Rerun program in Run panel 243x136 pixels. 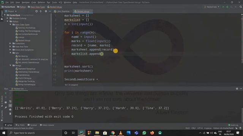6,93
